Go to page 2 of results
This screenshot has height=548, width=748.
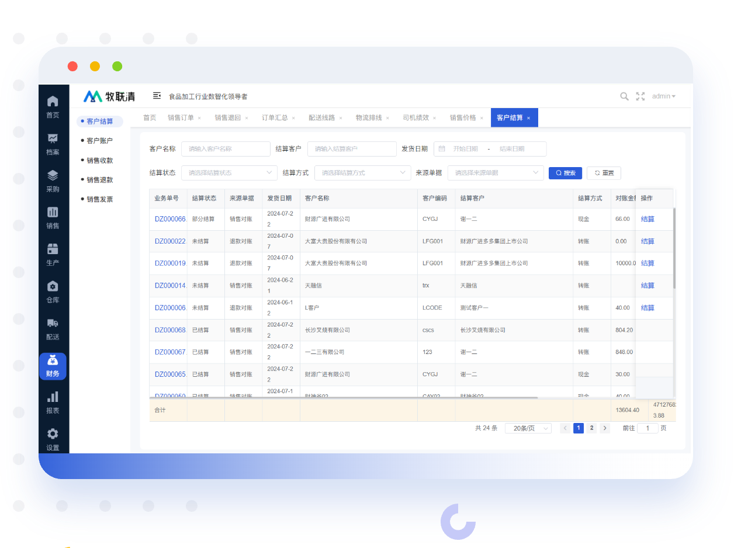tap(591, 428)
